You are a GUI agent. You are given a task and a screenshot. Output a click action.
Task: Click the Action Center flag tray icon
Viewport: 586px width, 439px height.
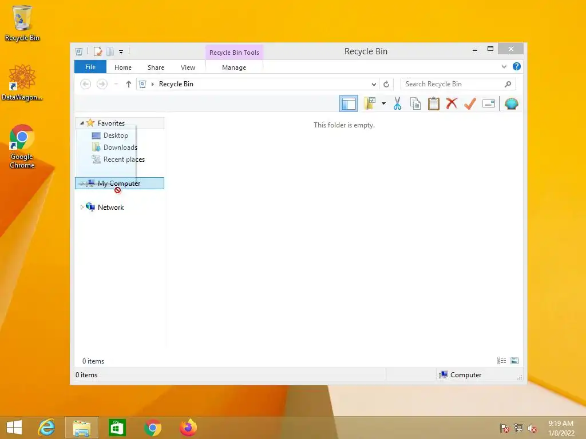(505, 428)
